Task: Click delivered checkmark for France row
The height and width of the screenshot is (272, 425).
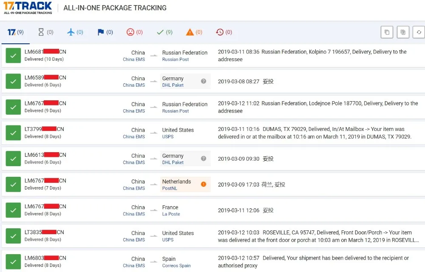Action: pos(13,210)
